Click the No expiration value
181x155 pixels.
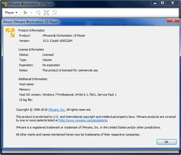click(51, 65)
